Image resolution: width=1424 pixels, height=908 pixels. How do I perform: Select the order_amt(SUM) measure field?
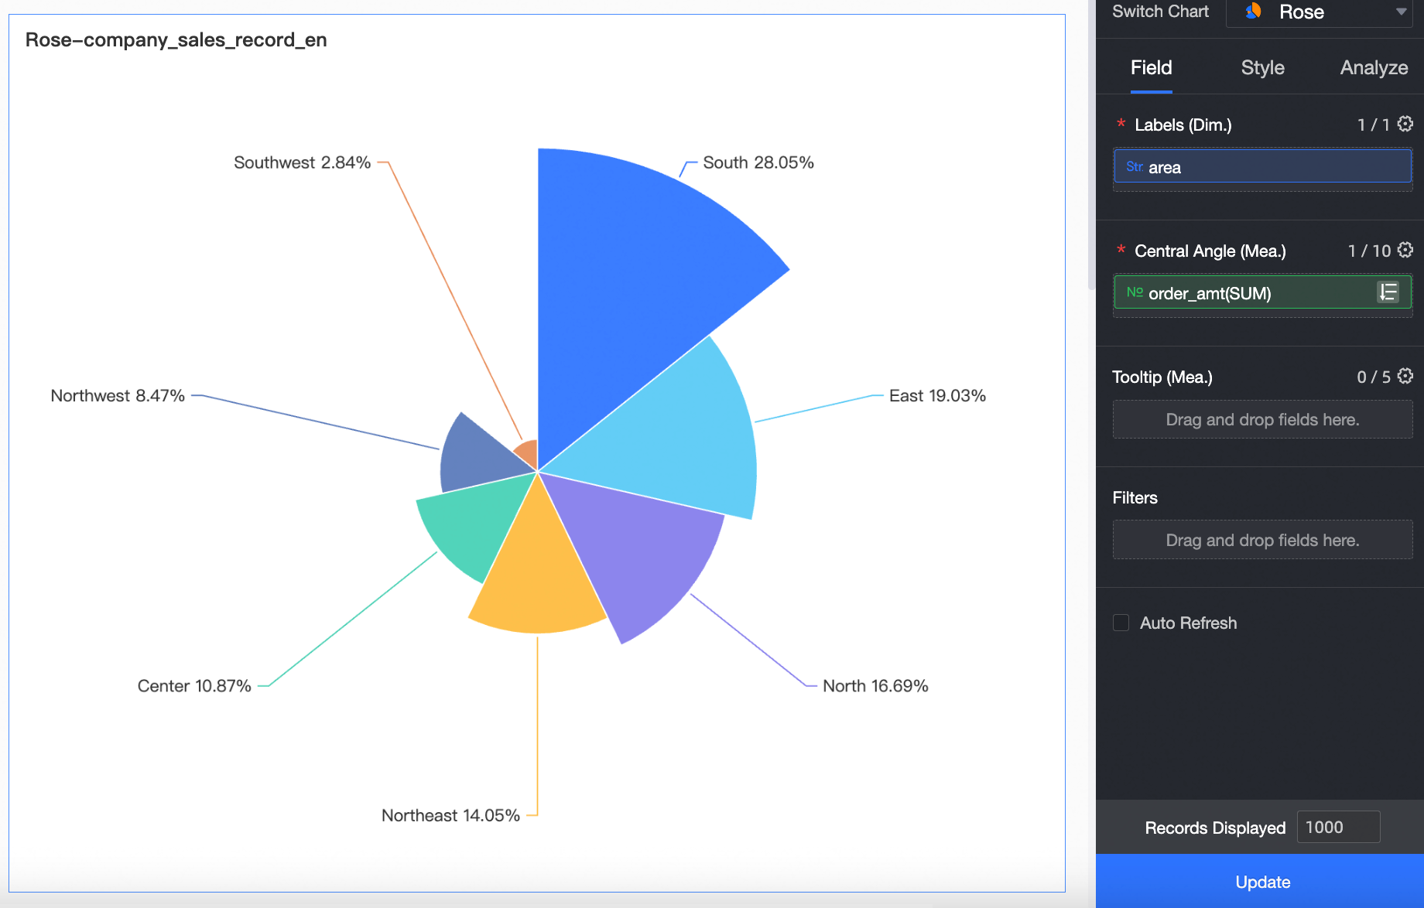pos(1263,292)
